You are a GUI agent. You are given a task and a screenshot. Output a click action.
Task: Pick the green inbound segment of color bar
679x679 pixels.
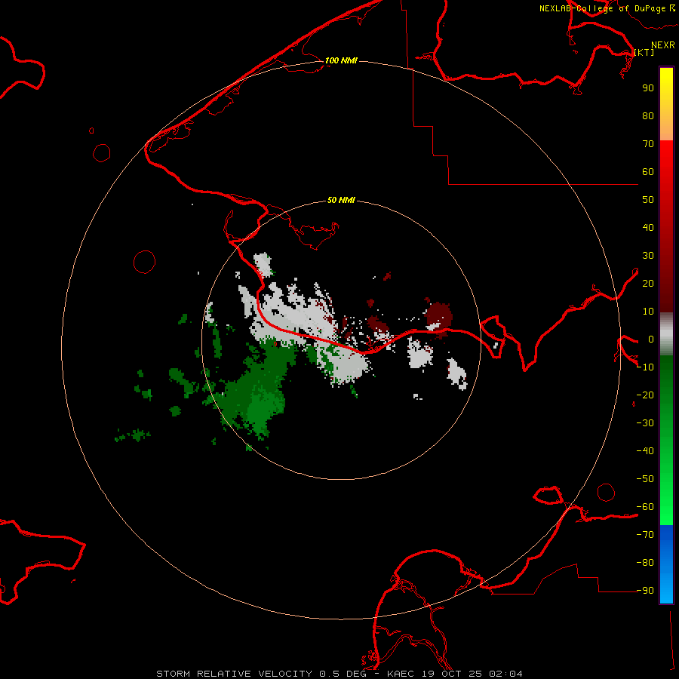point(666,440)
